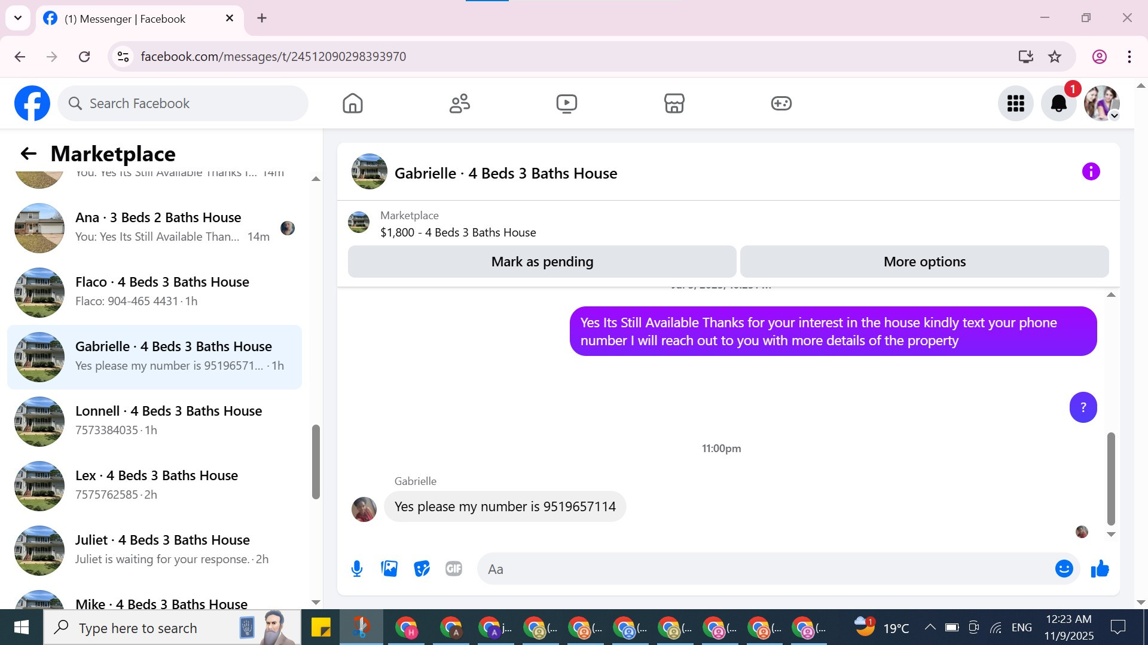This screenshot has width=1148, height=645.
Task: Open conversation information icon
Action: [x=1091, y=172]
